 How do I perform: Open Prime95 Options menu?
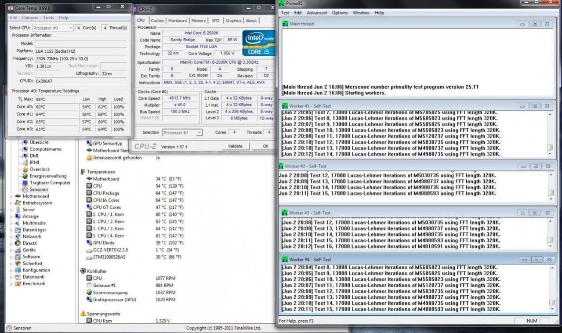[340, 13]
